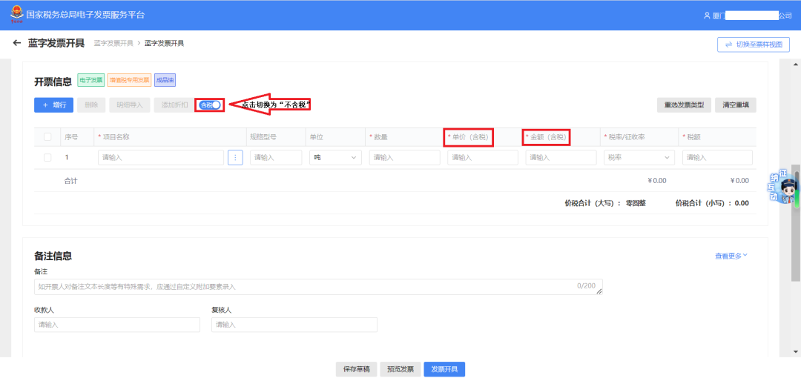This screenshot has width=801, height=381.
Task: Focus the 复核人 input field
Action: [x=294, y=325]
